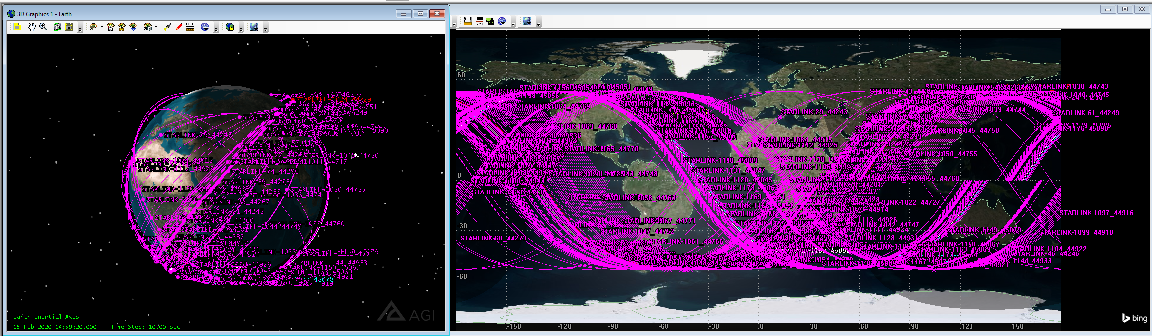1152x336 pixels.
Task: Minimize the 3D Graphics 1 - Earth window
Action: [x=403, y=14]
